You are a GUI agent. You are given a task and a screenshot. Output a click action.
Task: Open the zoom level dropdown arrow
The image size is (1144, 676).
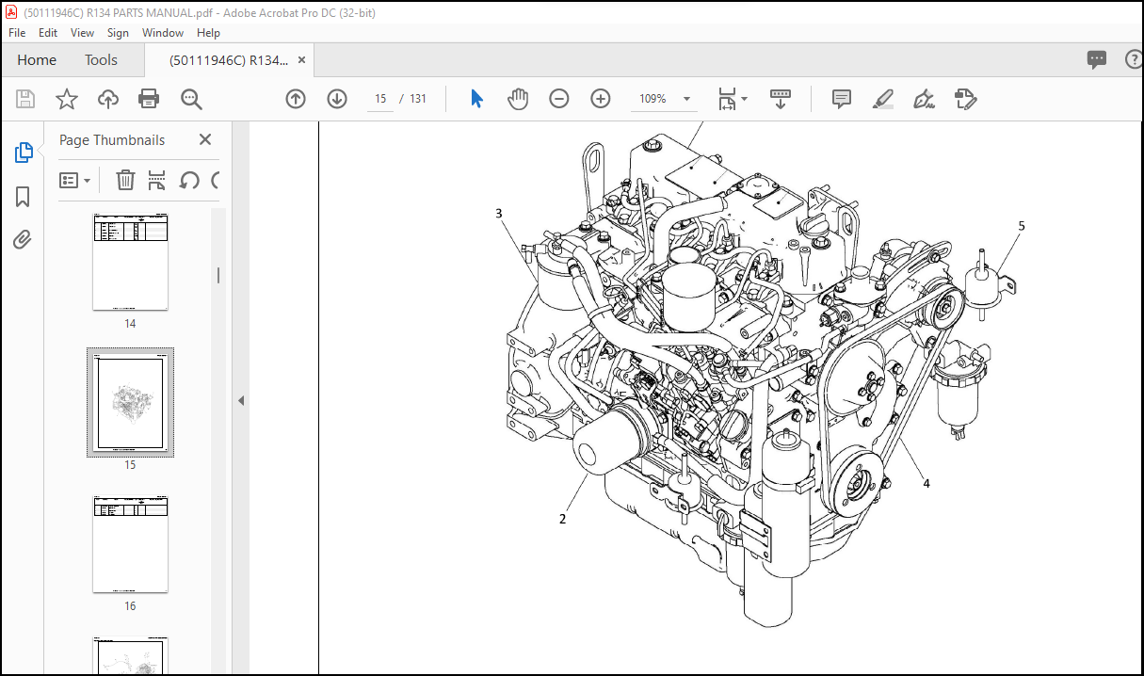(687, 99)
